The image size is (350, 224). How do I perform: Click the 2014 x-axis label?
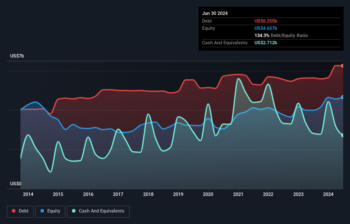click(28, 194)
